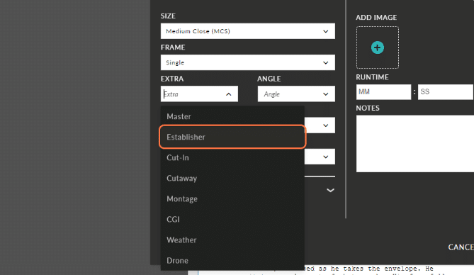Click the teal plus Add Image icon
The width and height of the screenshot is (474, 275).
point(377,47)
